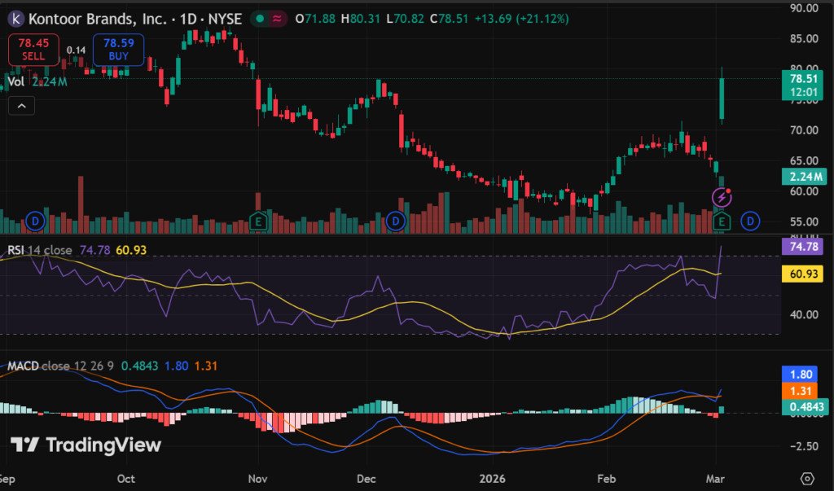834x491 pixels.
Task: Click the TradingView logo link
Action: coord(86,445)
